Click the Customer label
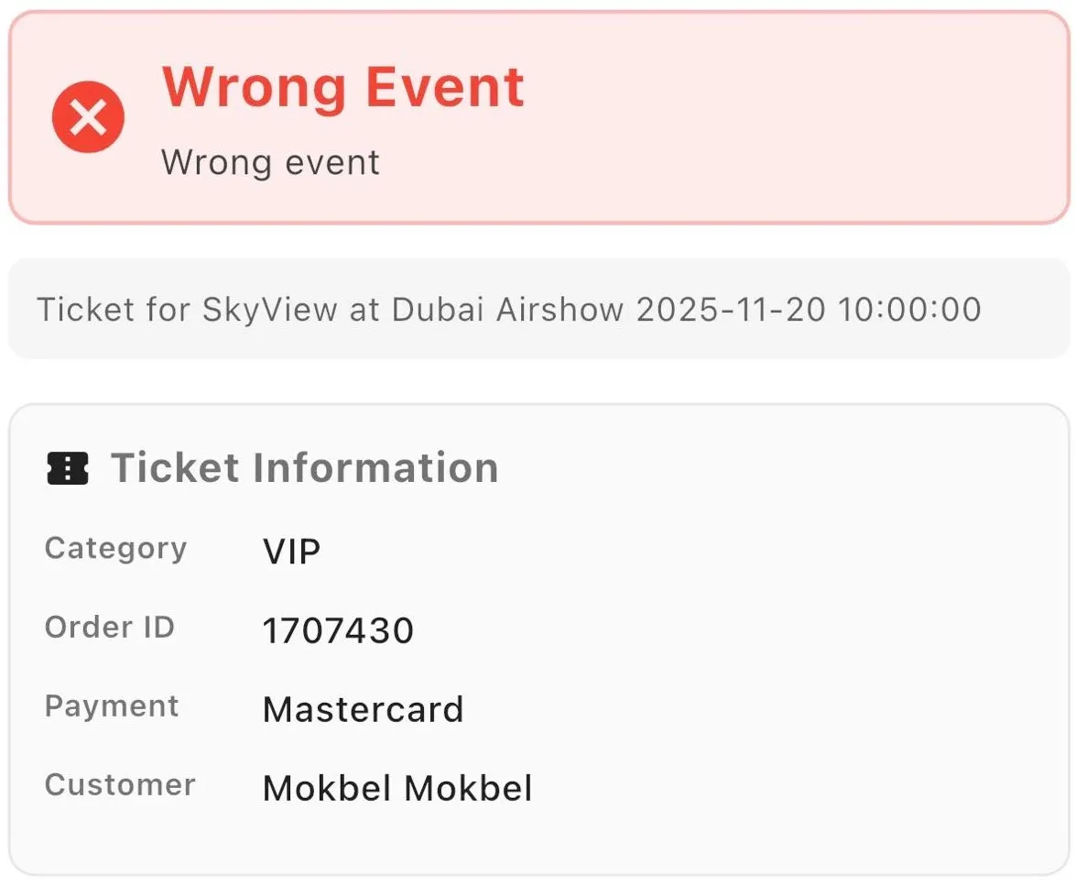Image resolution: width=1075 pixels, height=886 pixels. pos(119,785)
